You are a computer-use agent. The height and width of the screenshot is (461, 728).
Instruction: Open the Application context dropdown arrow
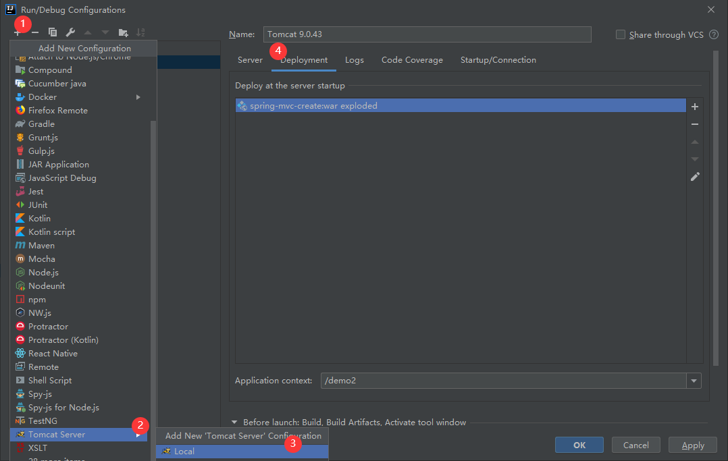(x=694, y=381)
